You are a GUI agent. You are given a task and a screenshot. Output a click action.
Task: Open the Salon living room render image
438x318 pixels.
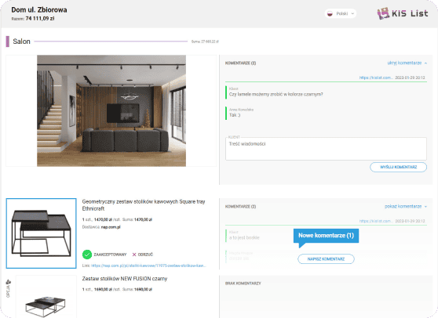tap(111, 110)
